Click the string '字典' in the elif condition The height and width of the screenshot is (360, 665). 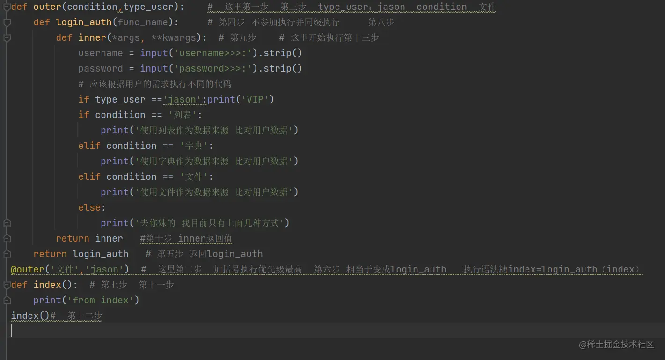pyautogui.click(x=193, y=146)
